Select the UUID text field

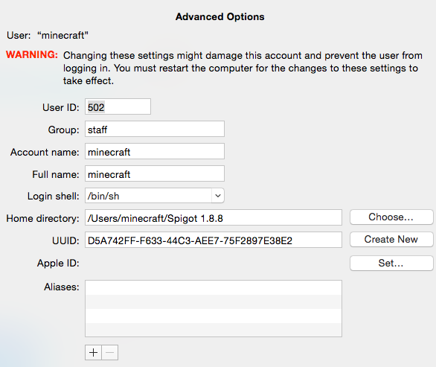(x=214, y=240)
